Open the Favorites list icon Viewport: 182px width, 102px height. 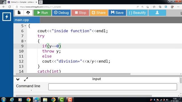(x=154, y=7)
